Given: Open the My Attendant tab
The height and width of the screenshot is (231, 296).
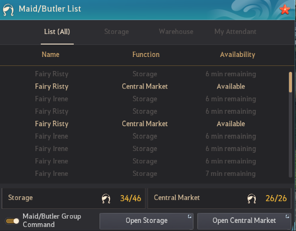Looking at the screenshot, I should [235, 32].
